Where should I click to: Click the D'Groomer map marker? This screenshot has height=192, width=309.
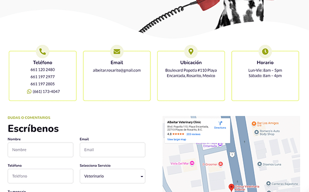tap(220, 164)
